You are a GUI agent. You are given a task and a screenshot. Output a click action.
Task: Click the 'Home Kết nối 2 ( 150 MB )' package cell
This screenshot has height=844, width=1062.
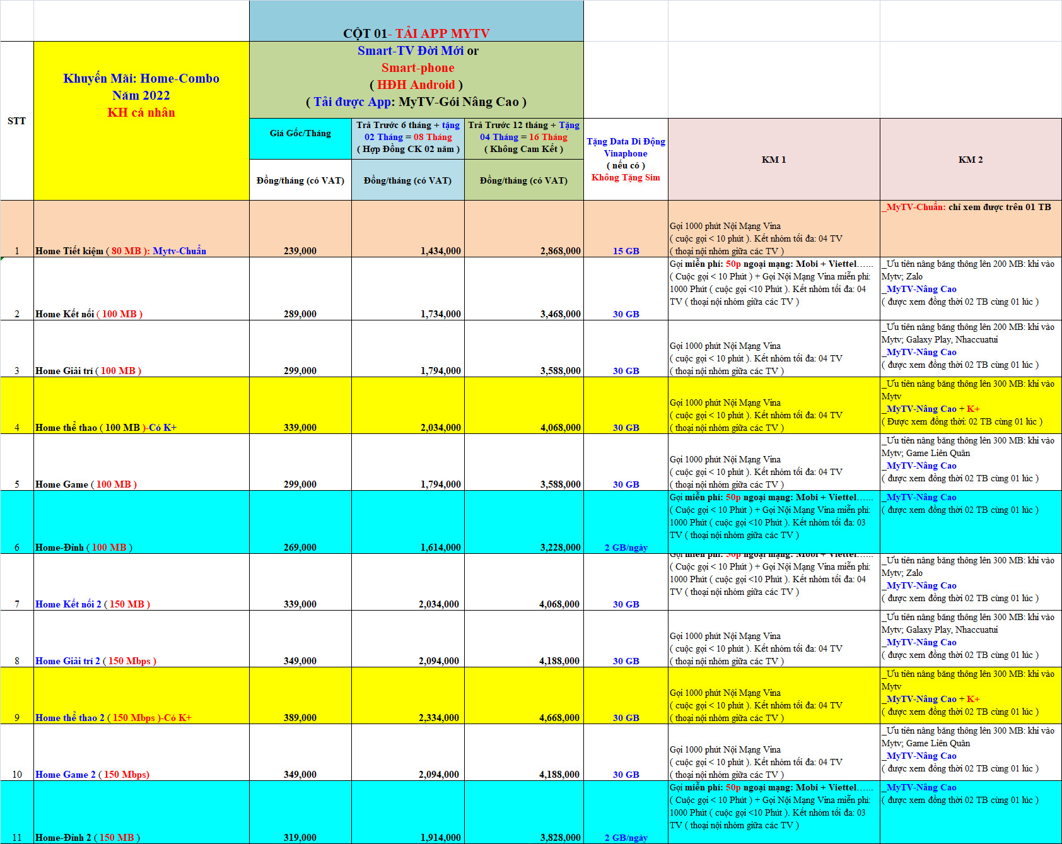[x=141, y=582]
